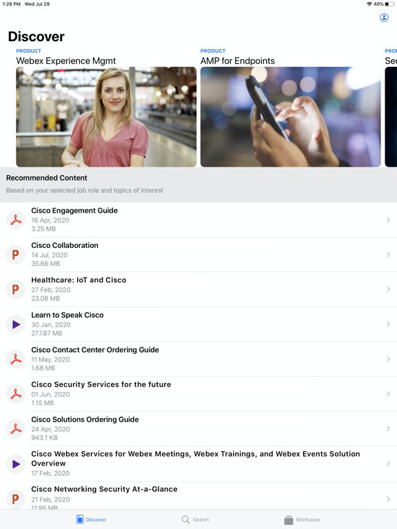Check the Wi-Fi status icon
This screenshot has width=397, height=529.
tap(369, 4)
